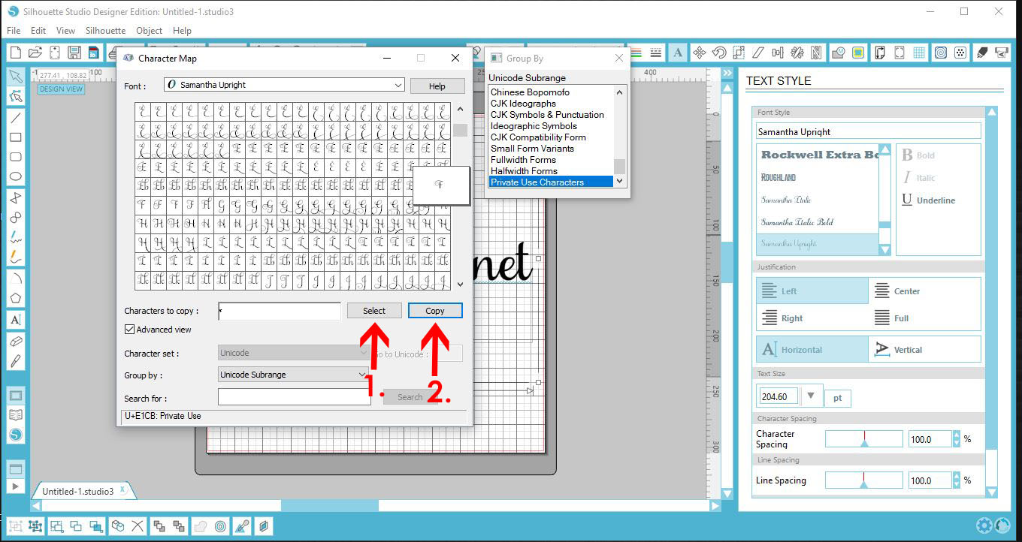Switch text orientation to Vertical

click(924, 350)
